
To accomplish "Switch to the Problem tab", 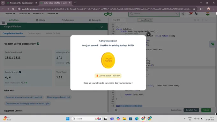I will [13, 20].
